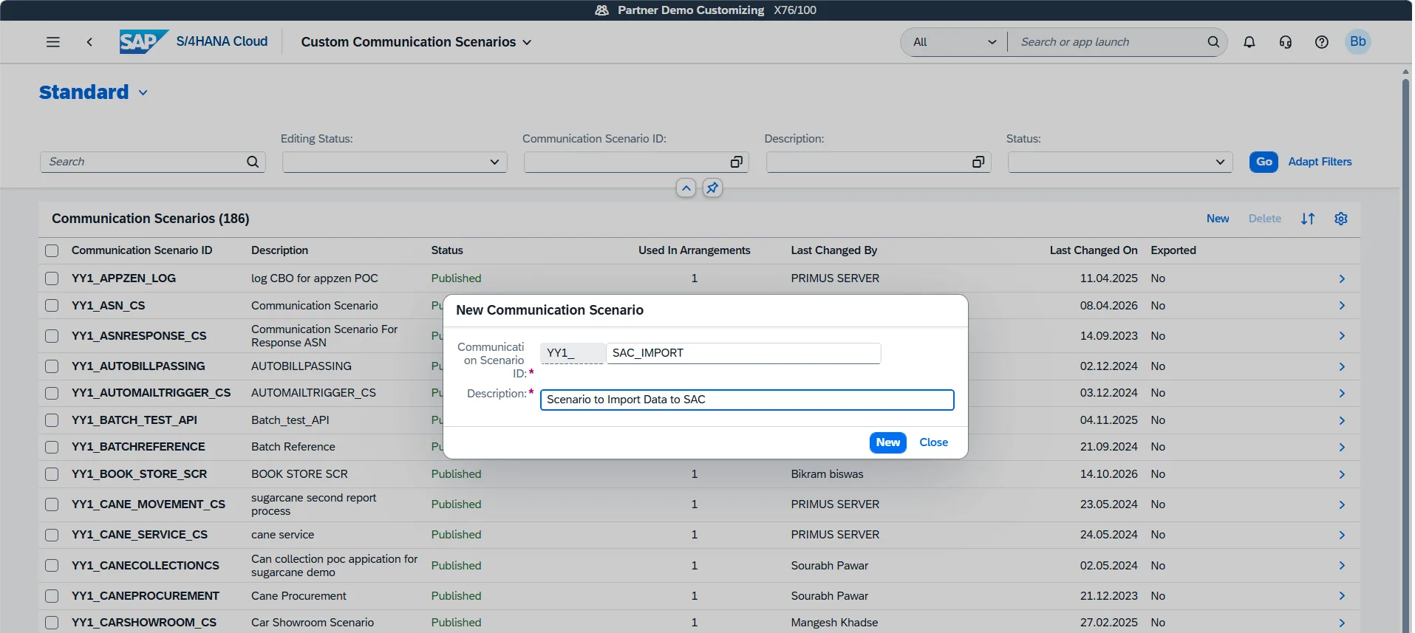Image resolution: width=1415 pixels, height=633 pixels.
Task: Open details arrow for YY1_CANECOLLECTIONCS row
Action: [x=1342, y=566]
